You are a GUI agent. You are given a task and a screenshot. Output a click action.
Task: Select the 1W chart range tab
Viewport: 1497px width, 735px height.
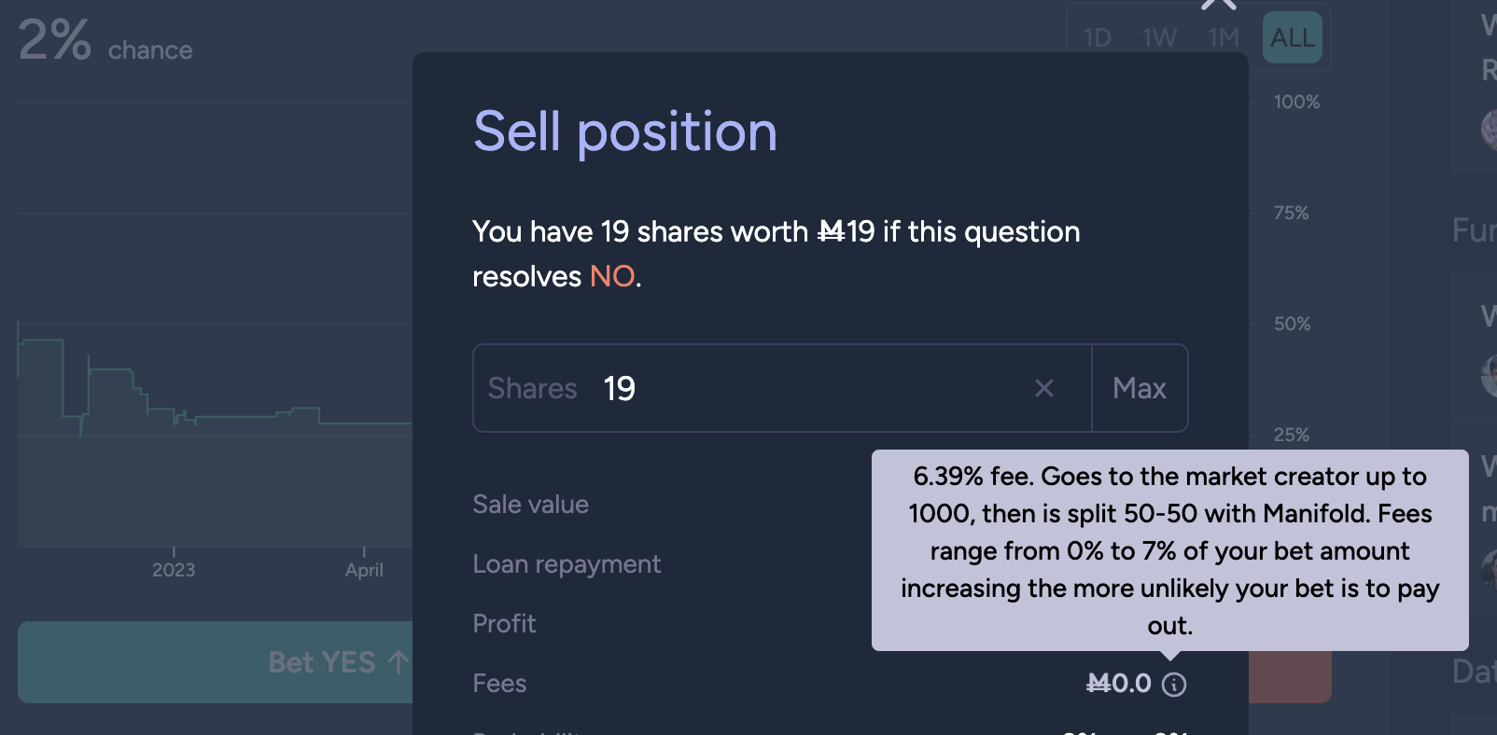tap(1159, 38)
